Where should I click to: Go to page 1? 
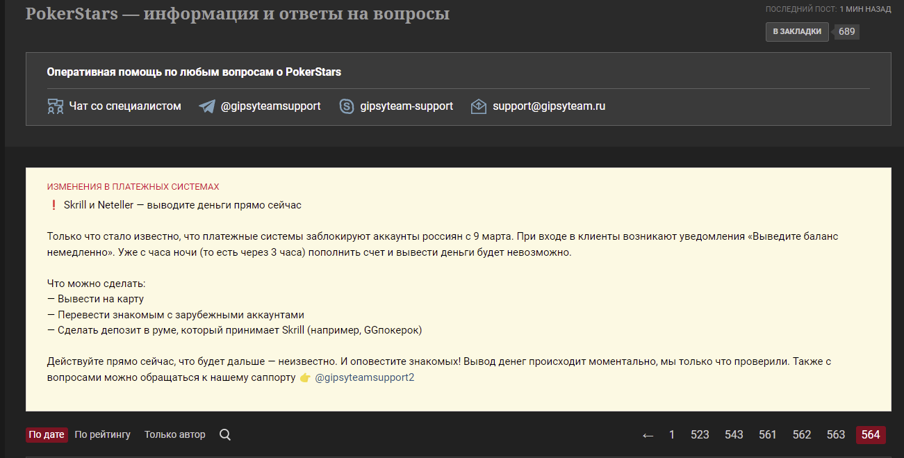(x=672, y=435)
